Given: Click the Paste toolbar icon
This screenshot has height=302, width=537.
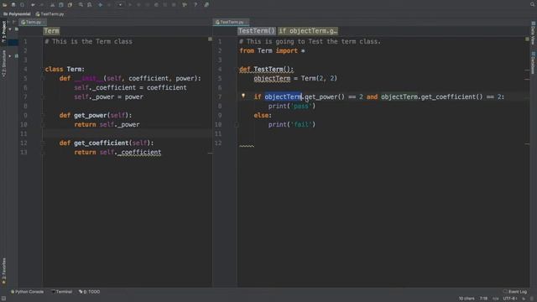Looking at the screenshot, I should (70, 5).
